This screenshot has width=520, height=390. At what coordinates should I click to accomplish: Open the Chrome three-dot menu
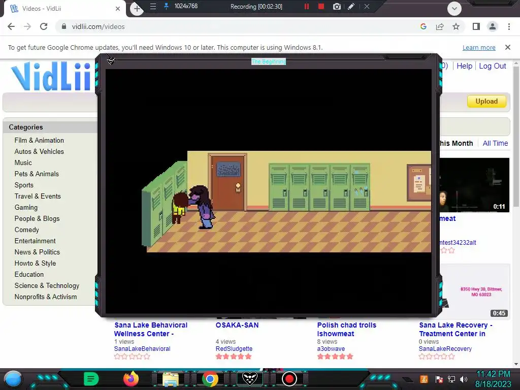click(509, 26)
